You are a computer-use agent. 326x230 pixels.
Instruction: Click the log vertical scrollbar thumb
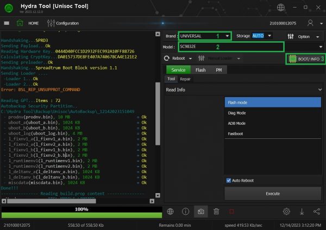tap(158, 114)
